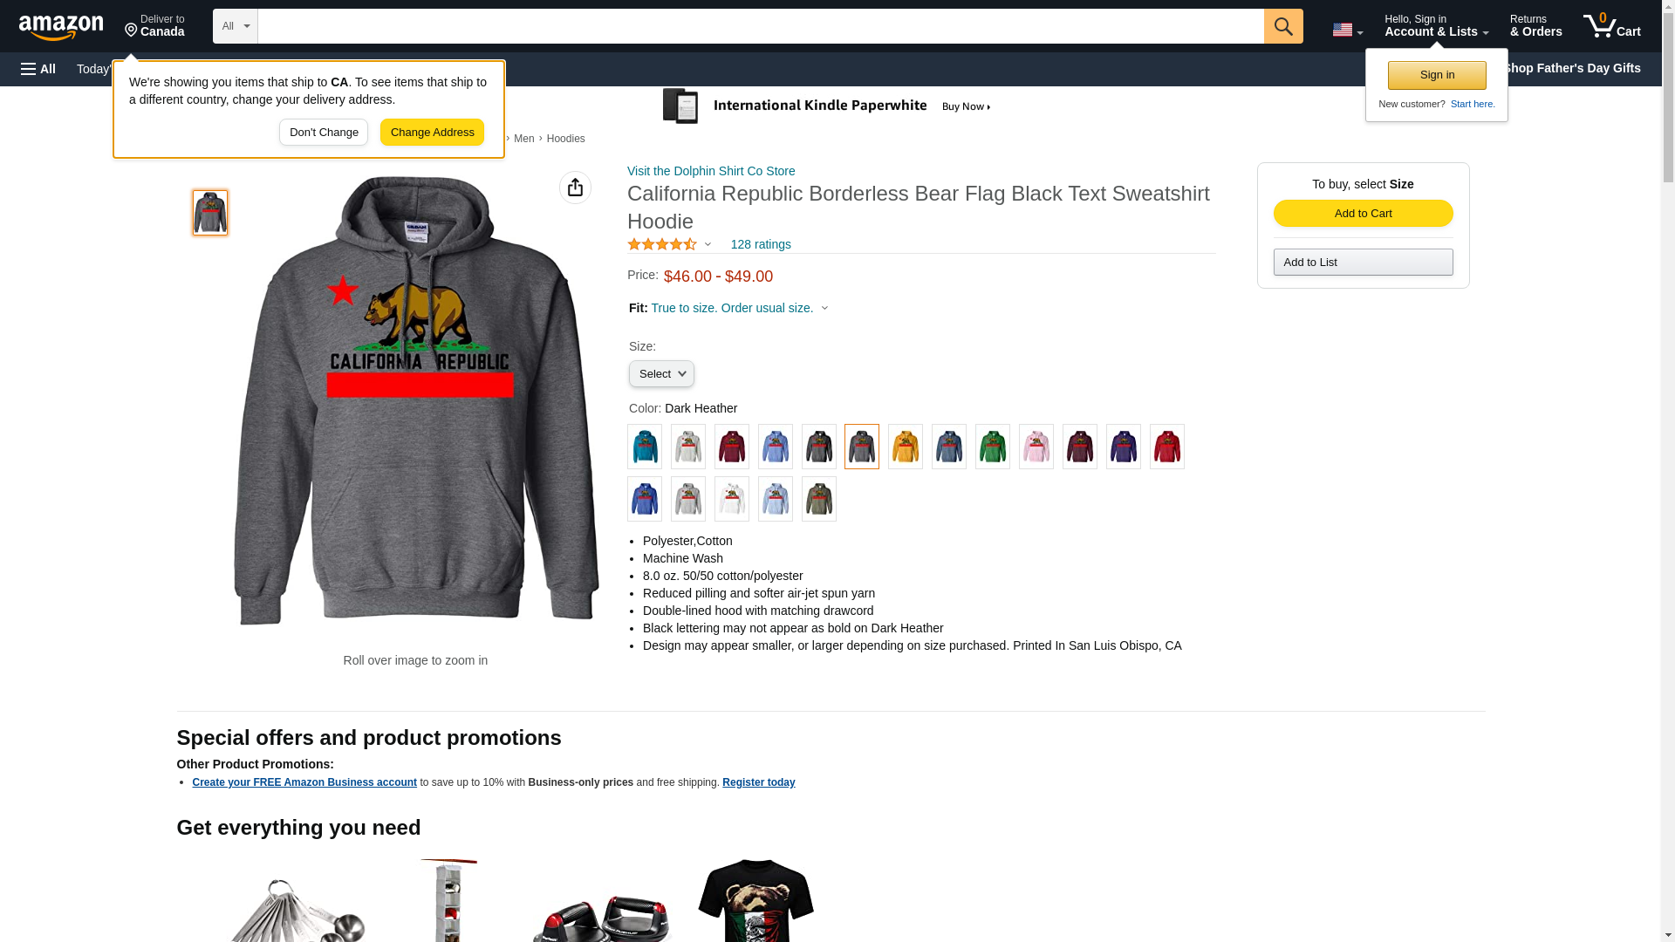1675x942 pixels.
Task: Choose the light pink hoodie color
Action: coord(1036,447)
